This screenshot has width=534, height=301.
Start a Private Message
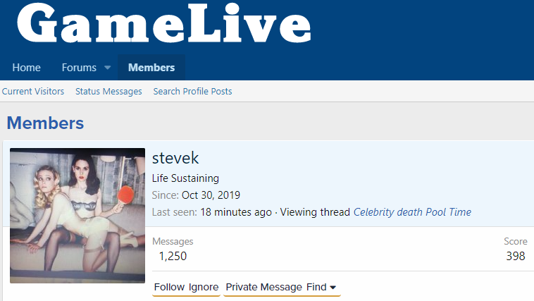tap(264, 287)
